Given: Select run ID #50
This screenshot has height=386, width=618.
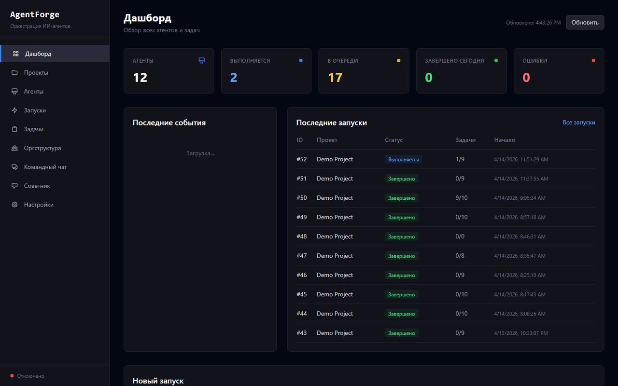Looking at the screenshot, I should pyautogui.click(x=302, y=198).
